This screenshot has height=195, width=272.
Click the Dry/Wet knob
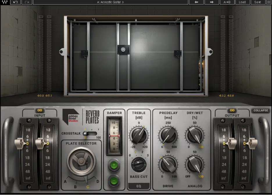point(195,135)
